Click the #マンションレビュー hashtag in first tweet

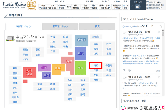pyautogui.click(x=131, y=38)
